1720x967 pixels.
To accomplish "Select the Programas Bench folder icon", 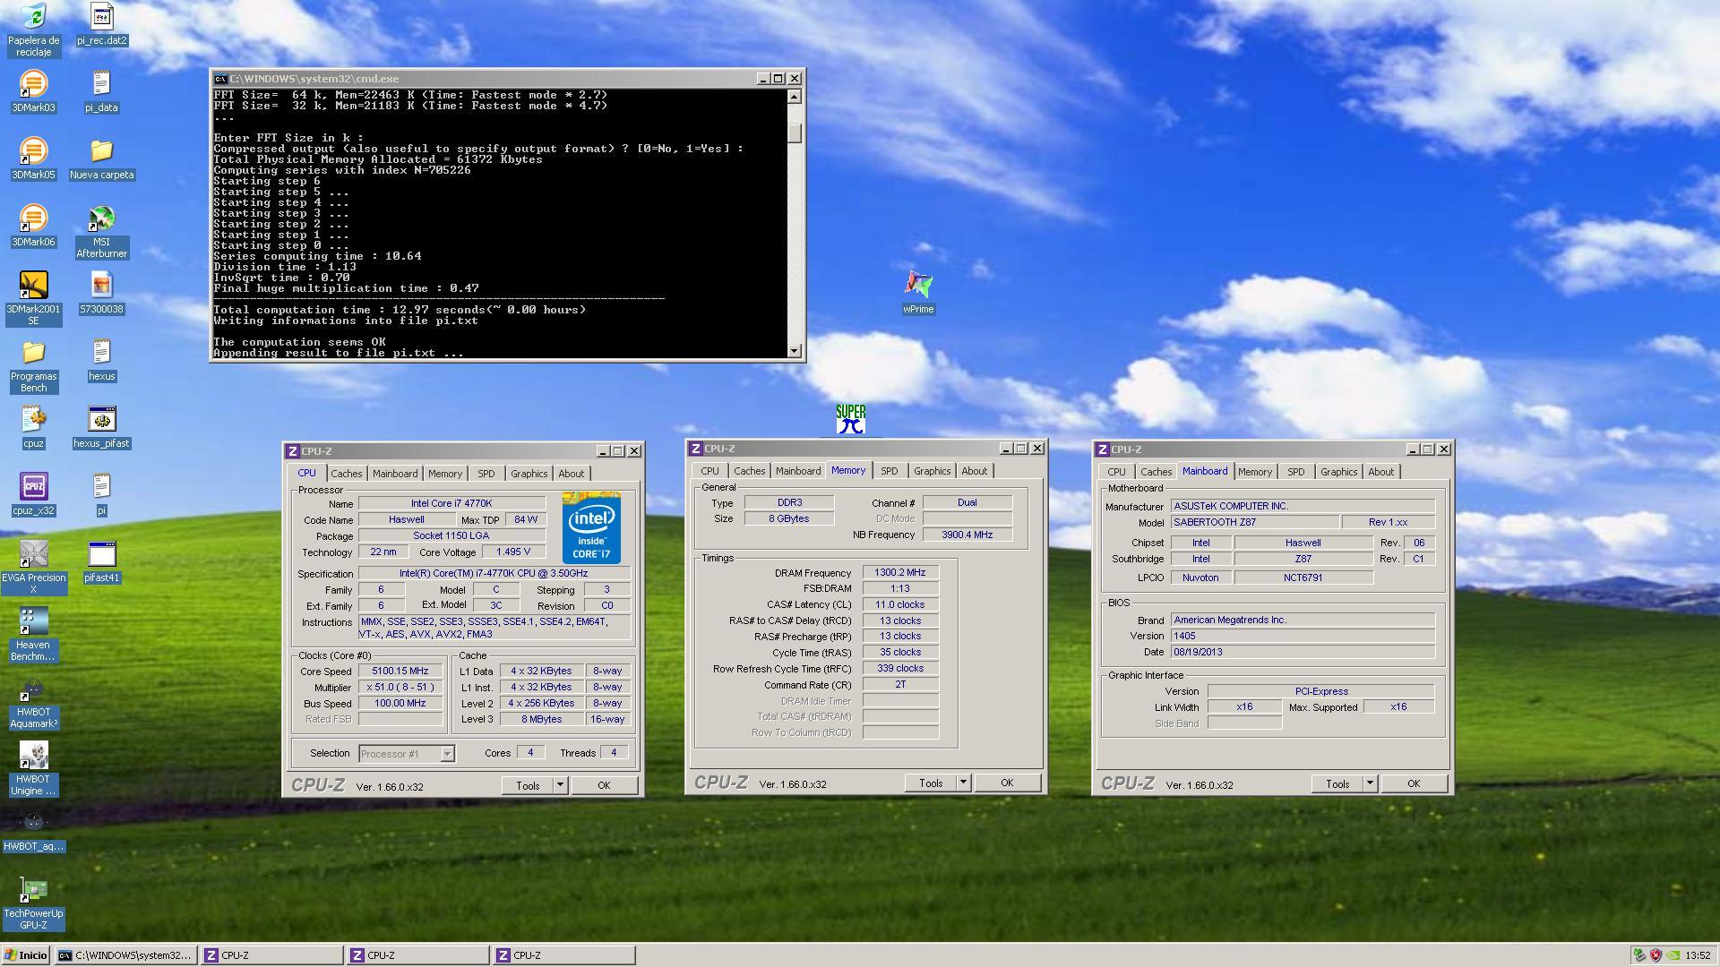I will [33, 365].
